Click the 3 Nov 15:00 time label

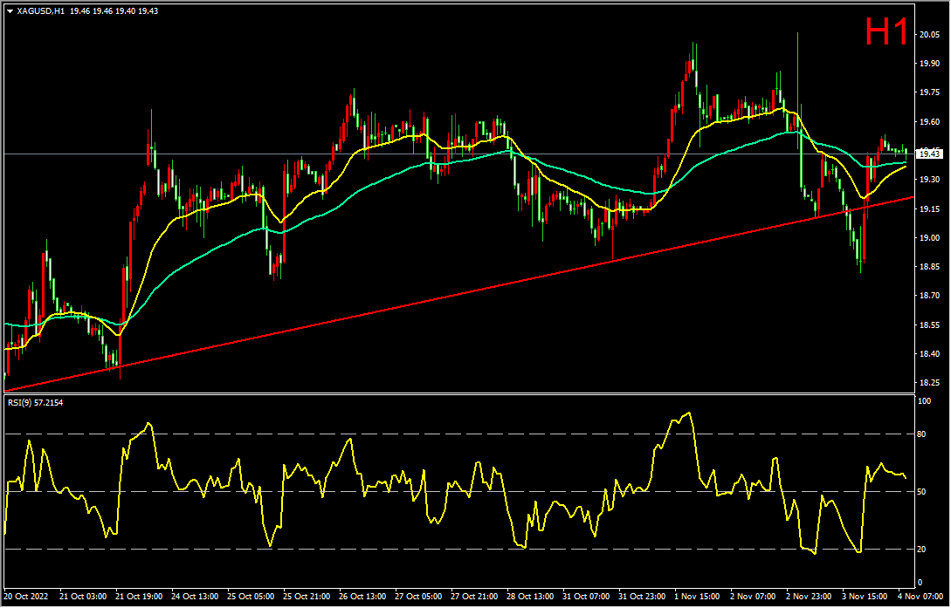865,597
